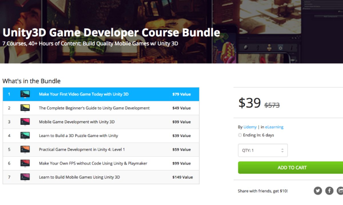Click 'Share with friends, get $10!' text

pos(263,191)
